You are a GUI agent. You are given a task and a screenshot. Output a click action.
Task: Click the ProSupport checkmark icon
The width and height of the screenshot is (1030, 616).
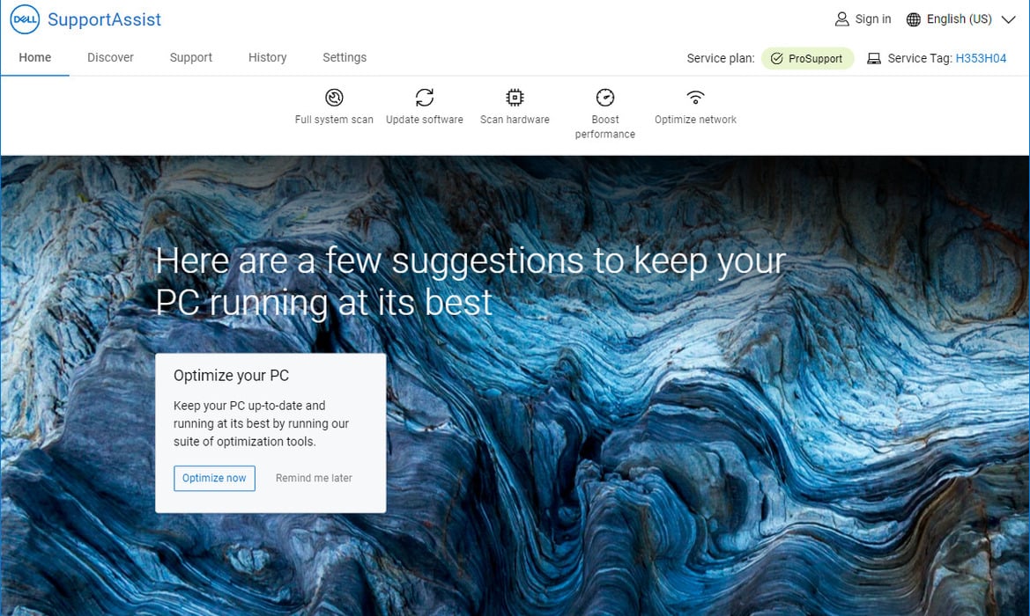coord(776,58)
